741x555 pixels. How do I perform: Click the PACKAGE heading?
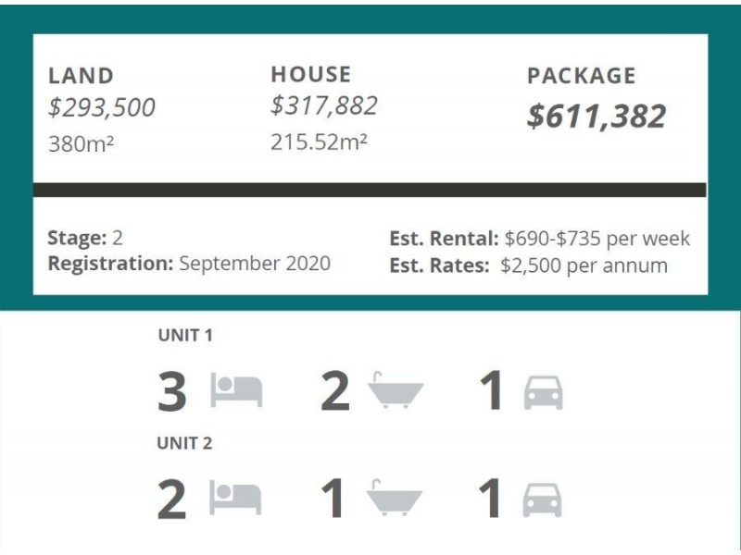click(x=582, y=76)
